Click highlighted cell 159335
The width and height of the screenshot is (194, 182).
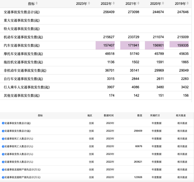(x=179, y=44)
